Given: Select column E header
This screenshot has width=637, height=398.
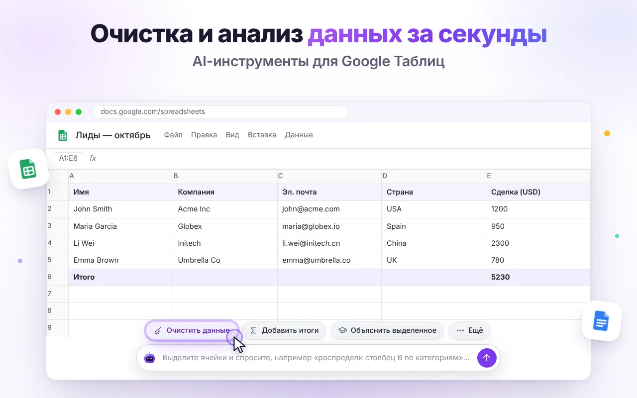Looking at the screenshot, I should tap(538, 176).
